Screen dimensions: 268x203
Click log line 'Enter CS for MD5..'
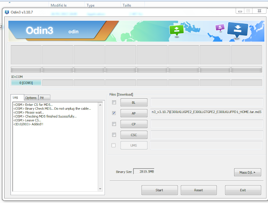tap(33, 105)
